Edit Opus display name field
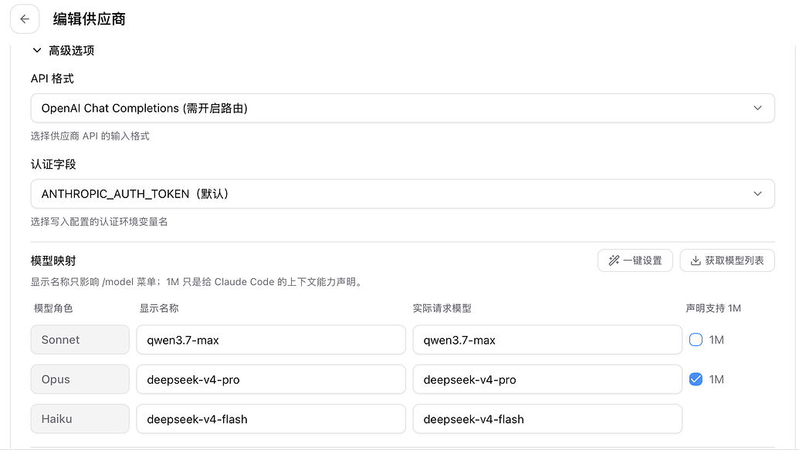 pyautogui.click(x=271, y=379)
